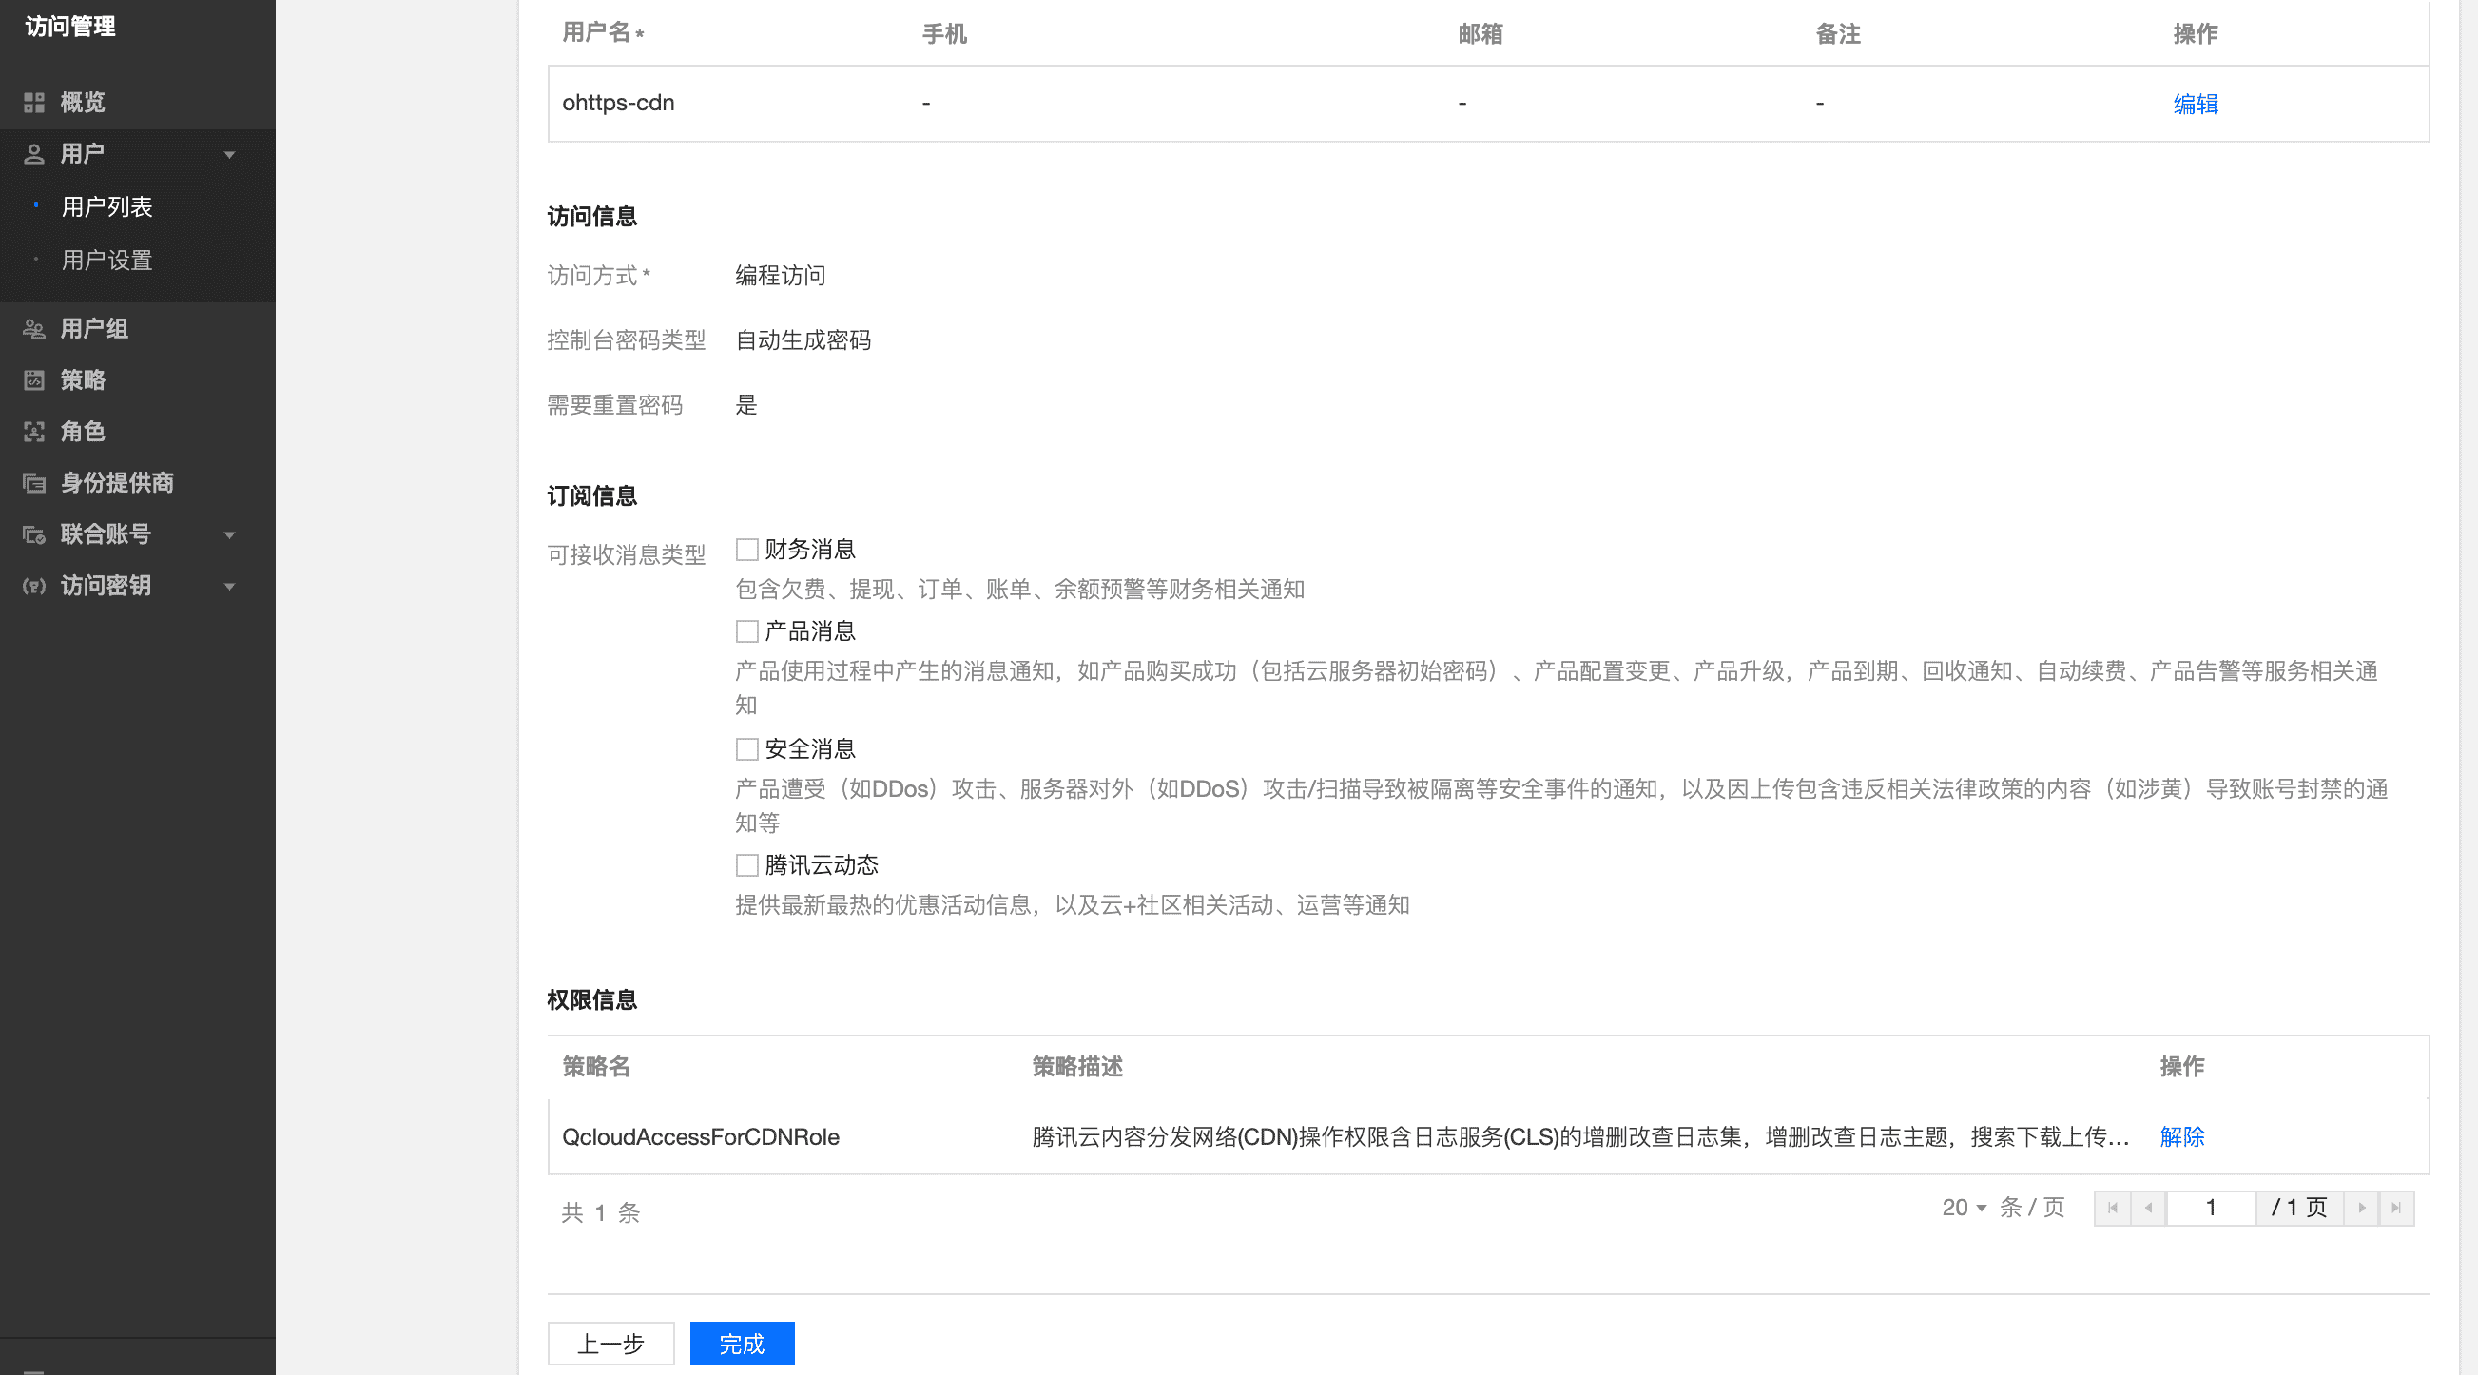Open the 20 条/页 page size dropdown

(x=1965, y=1208)
